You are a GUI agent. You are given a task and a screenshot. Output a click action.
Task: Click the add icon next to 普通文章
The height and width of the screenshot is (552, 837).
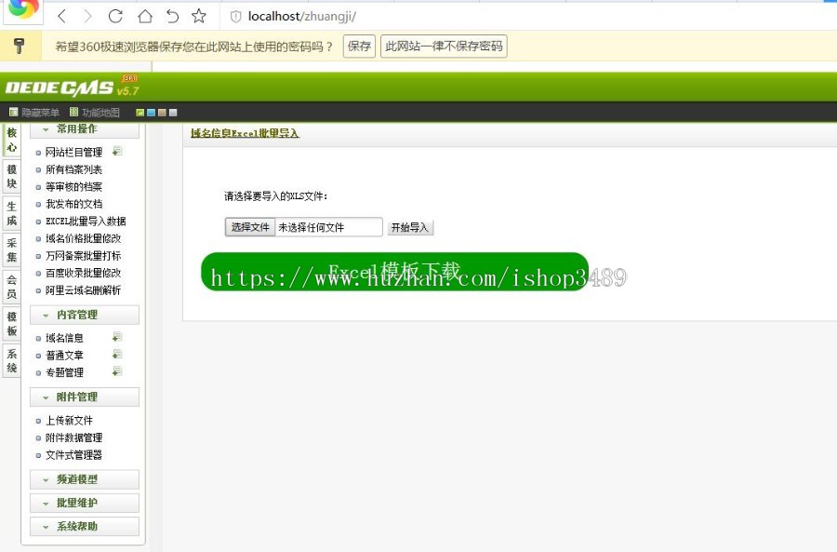click(x=117, y=355)
